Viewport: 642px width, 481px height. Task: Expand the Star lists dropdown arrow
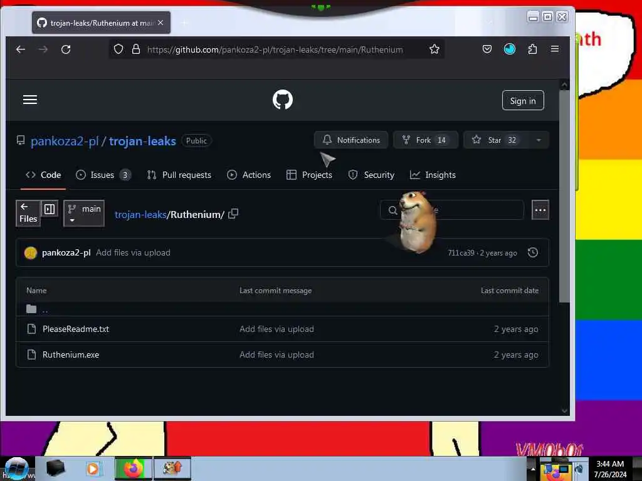pyautogui.click(x=539, y=140)
